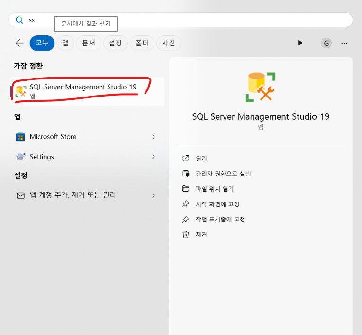Open the three-dot more options menu
This screenshot has width=362, height=335.
point(344,43)
